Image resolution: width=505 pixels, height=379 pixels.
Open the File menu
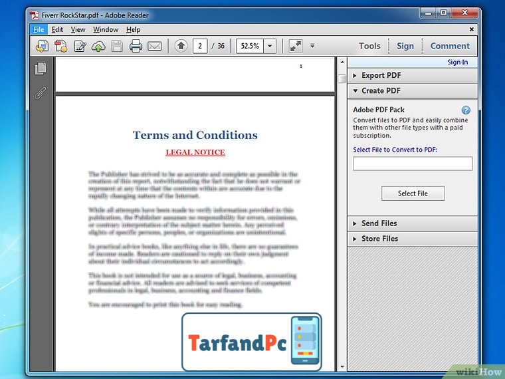39,30
